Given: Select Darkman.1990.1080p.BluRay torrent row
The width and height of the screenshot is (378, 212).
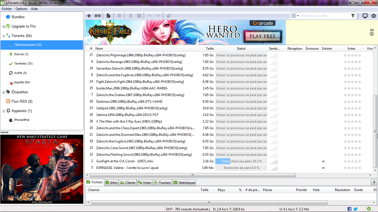Looking at the screenshot, I should 229,102.
